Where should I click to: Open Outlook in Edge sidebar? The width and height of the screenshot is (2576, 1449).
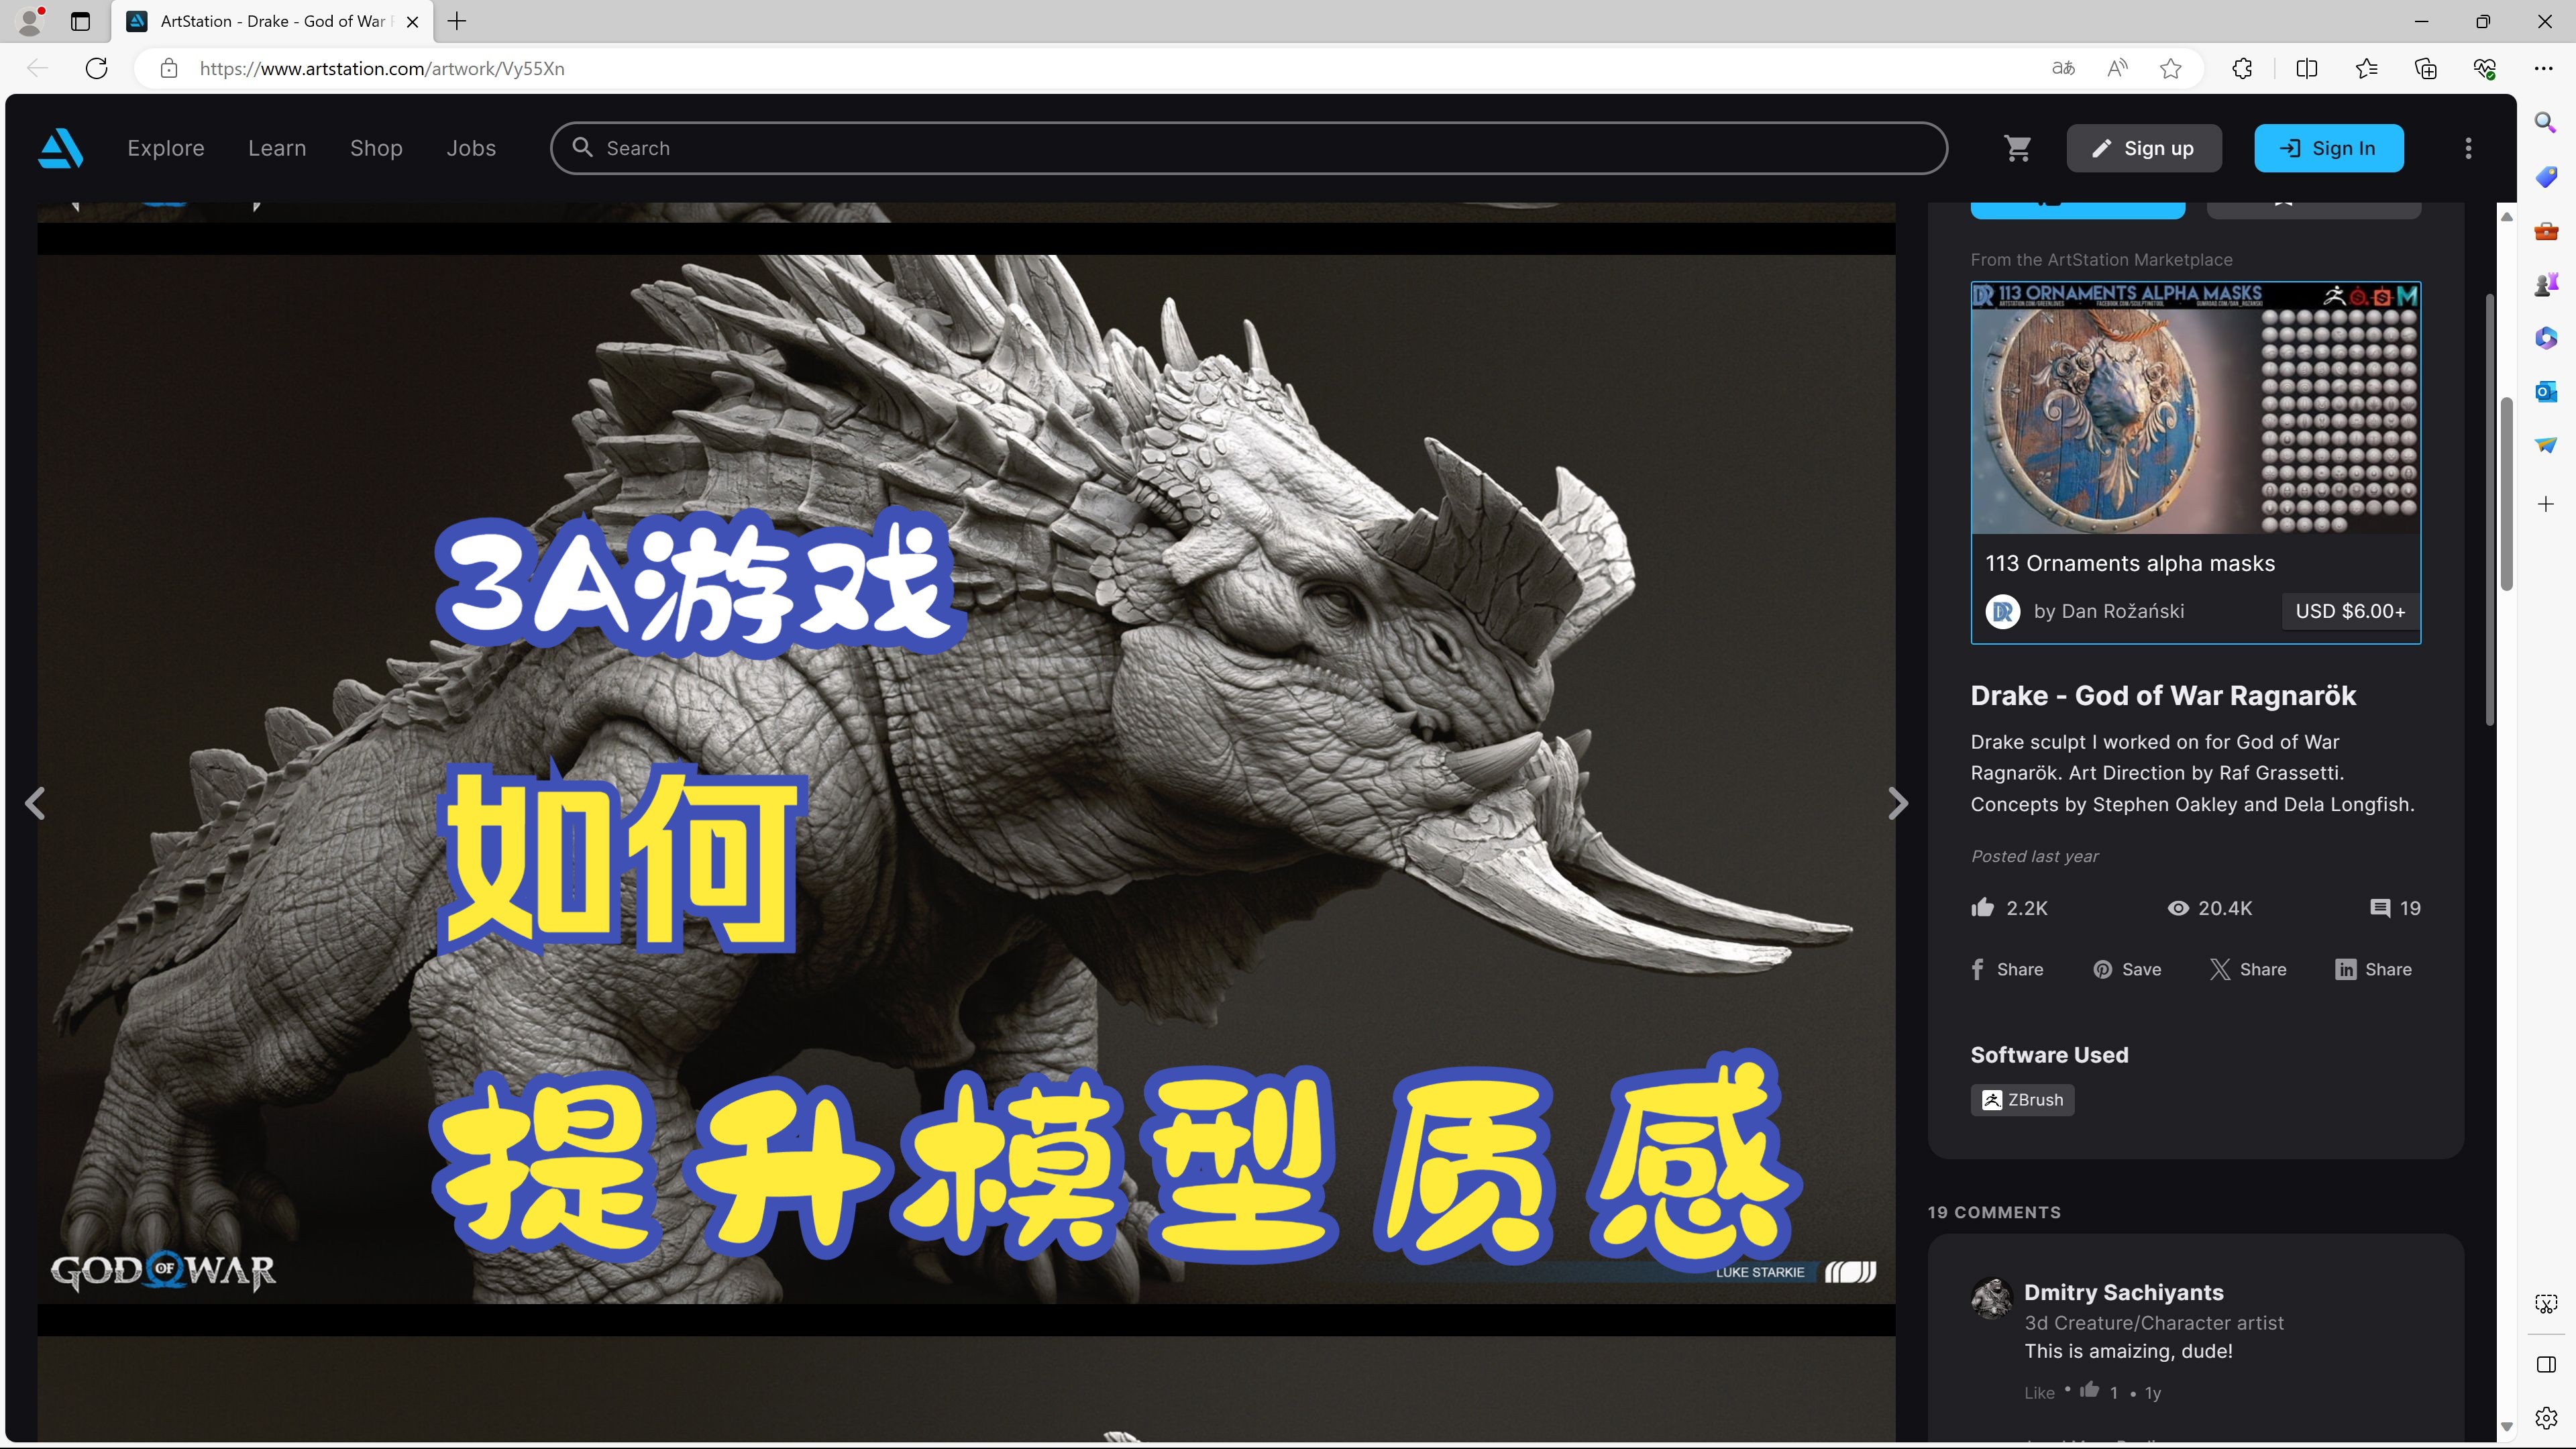tap(2546, 391)
